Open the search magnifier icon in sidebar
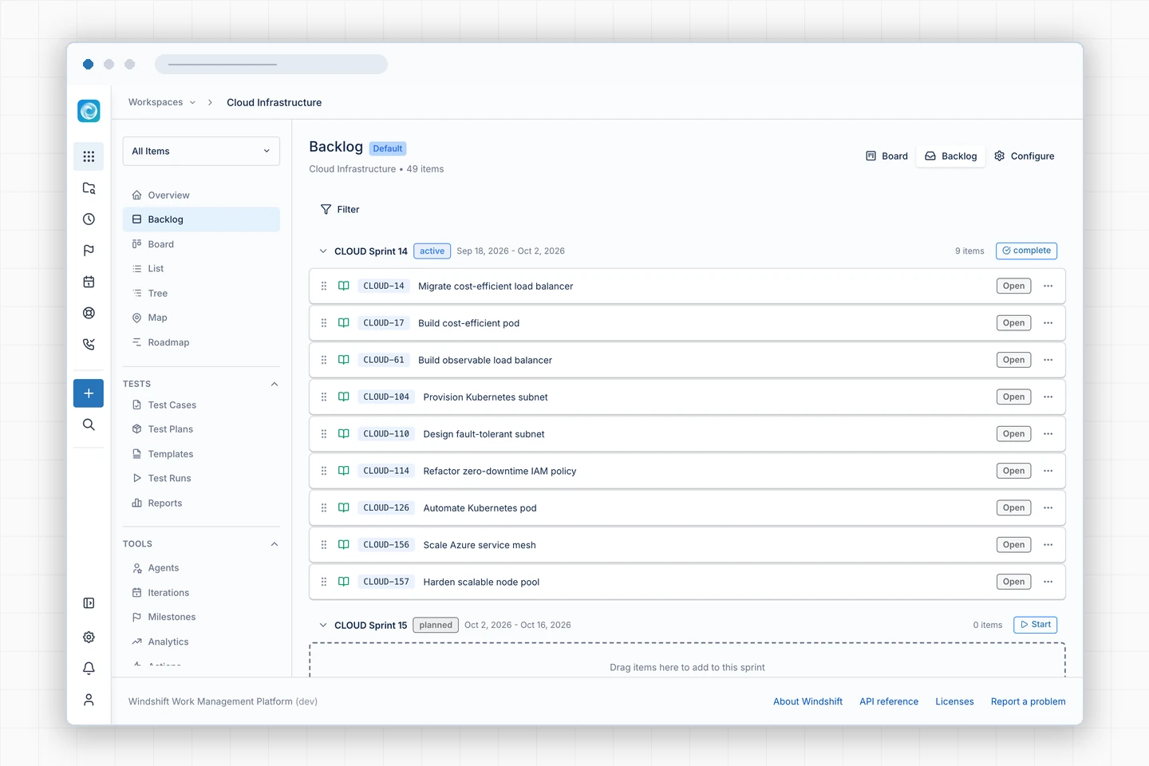 89,424
